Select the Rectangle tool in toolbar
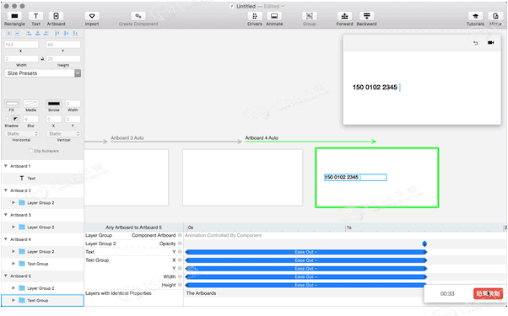This screenshot has width=508, height=316. click(x=14, y=16)
